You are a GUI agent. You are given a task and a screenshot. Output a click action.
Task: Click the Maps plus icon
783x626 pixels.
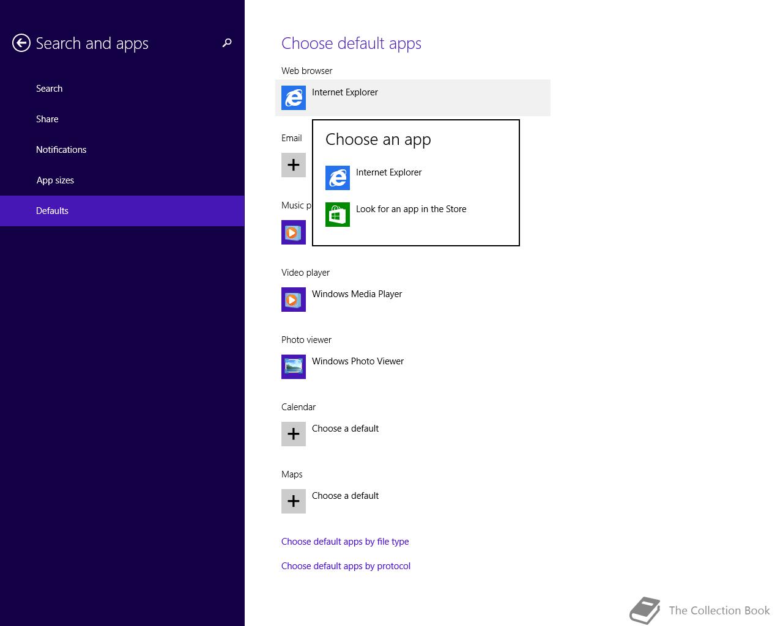[x=294, y=501]
